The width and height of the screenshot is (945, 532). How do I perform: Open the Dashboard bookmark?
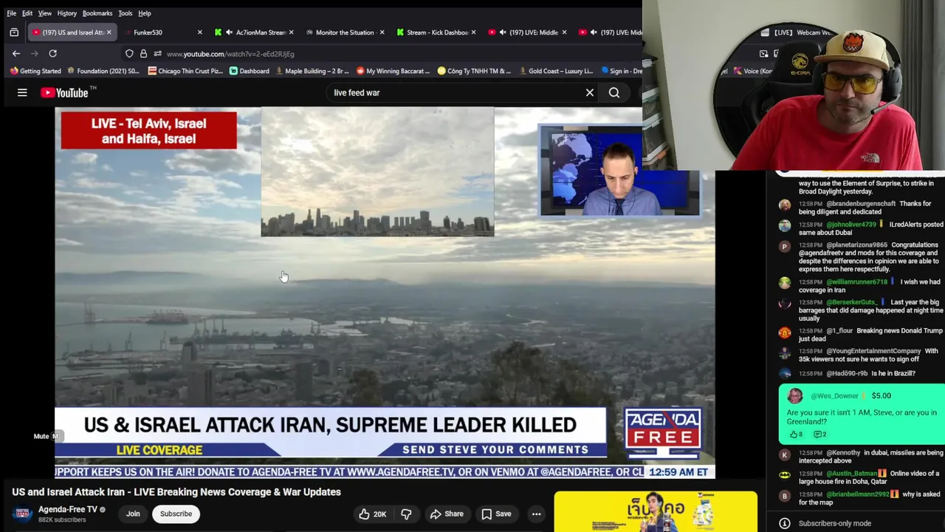pos(250,71)
